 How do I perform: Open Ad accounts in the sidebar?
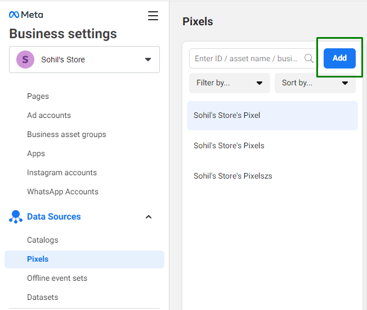[49, 115]
